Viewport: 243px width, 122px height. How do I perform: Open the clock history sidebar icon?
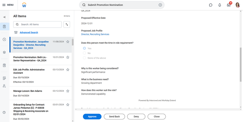click(4, 40)
